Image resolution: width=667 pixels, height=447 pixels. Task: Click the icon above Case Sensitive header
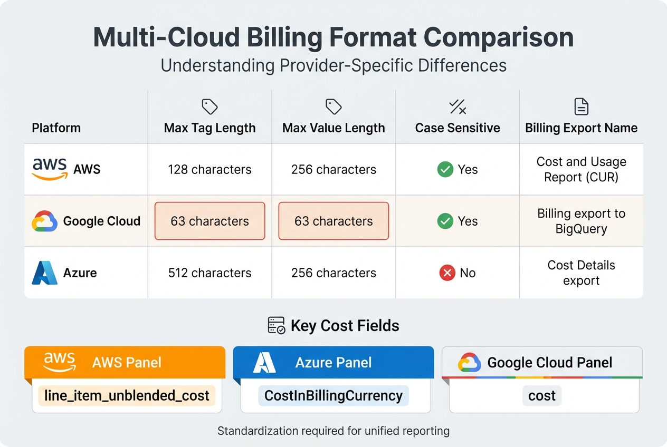(x=458, y=107)
